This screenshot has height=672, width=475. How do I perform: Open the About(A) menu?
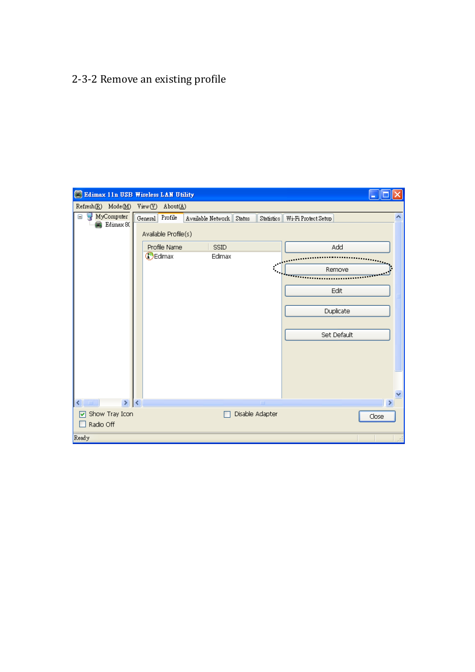(x=175, y=207)
